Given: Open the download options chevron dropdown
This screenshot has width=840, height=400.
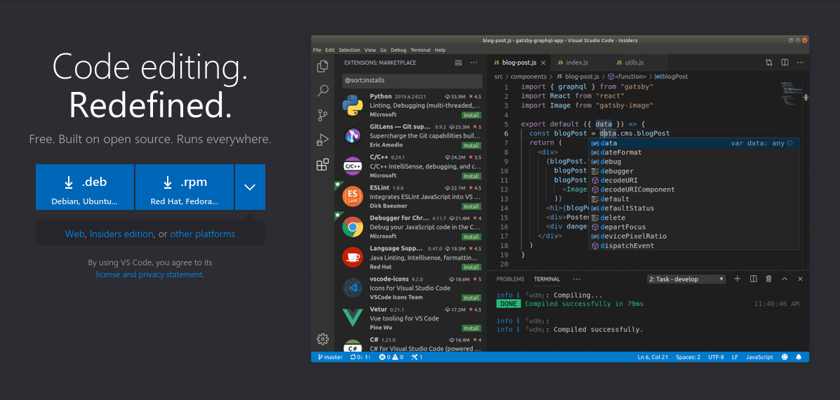Looking at the screenshot, I should point(250,187).
